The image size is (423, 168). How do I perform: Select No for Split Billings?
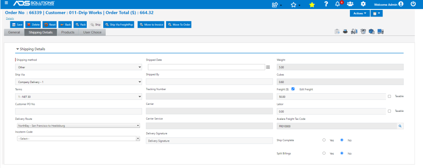tap(342, 153)
